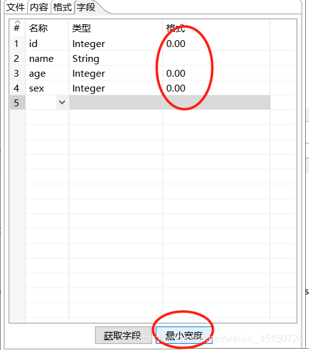The image size is (309, 350).
Task: Click the 最小宽度 button
Action: coord(184,336)
